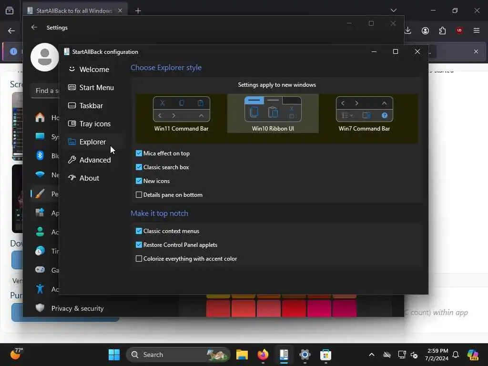This screenshot has width=488, height=366.
Task: Click the uBlock Origin toolbar icon
Action: click(x=459, y=30)
